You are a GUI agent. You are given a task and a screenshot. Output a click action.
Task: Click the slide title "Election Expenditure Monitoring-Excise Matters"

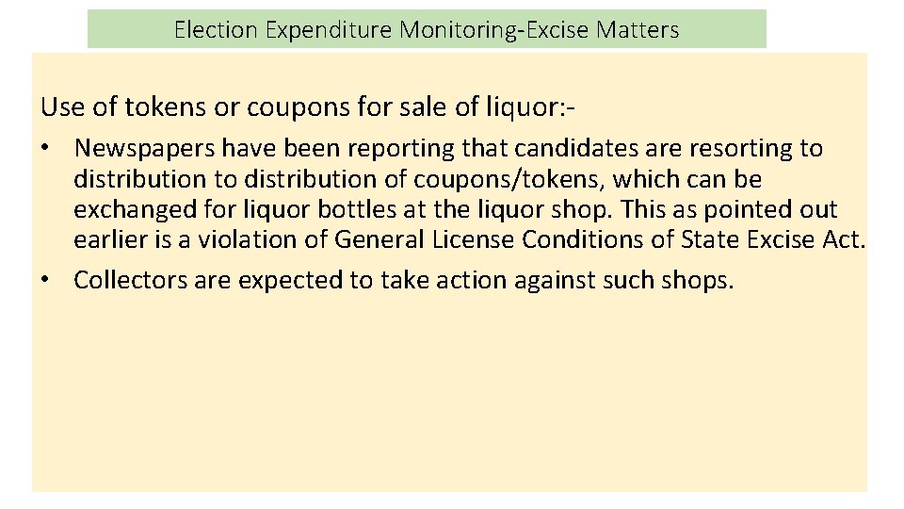(426, 30)
